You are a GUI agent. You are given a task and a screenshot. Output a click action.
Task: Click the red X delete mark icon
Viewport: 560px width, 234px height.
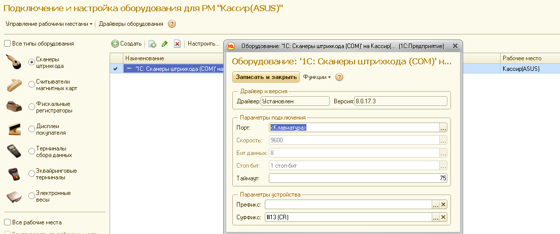177,44
